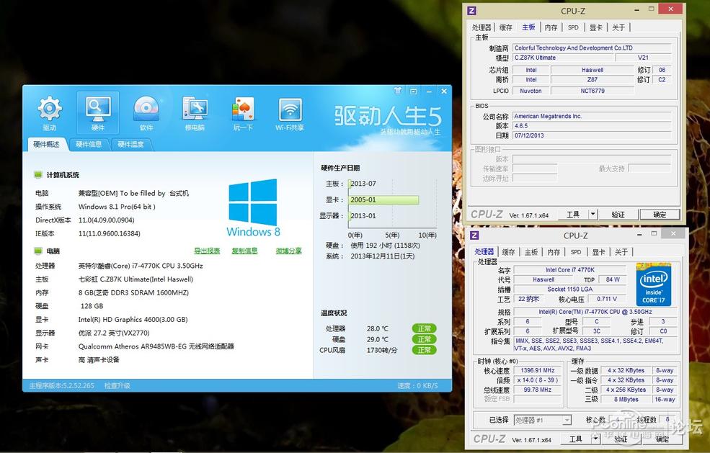Select the Windows 8.1 Pro(64 bit) text
Screen dimensions: 710x453
[x=117, y=207]
